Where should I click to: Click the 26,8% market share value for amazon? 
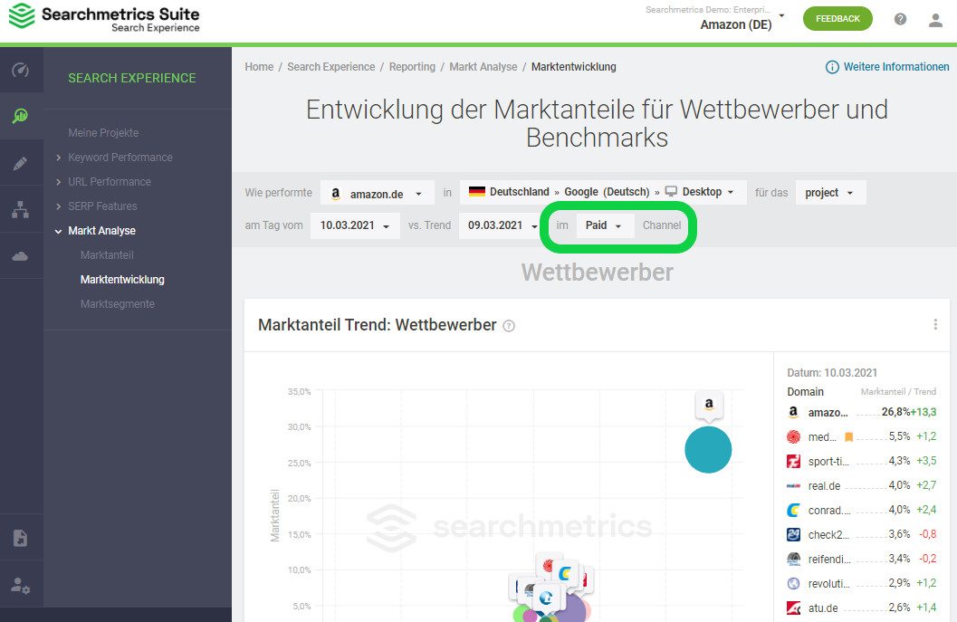[895, 412]
